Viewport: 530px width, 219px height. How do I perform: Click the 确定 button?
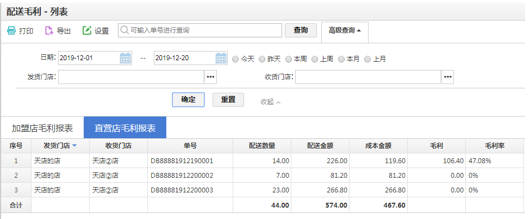click(x=188, y=100)
